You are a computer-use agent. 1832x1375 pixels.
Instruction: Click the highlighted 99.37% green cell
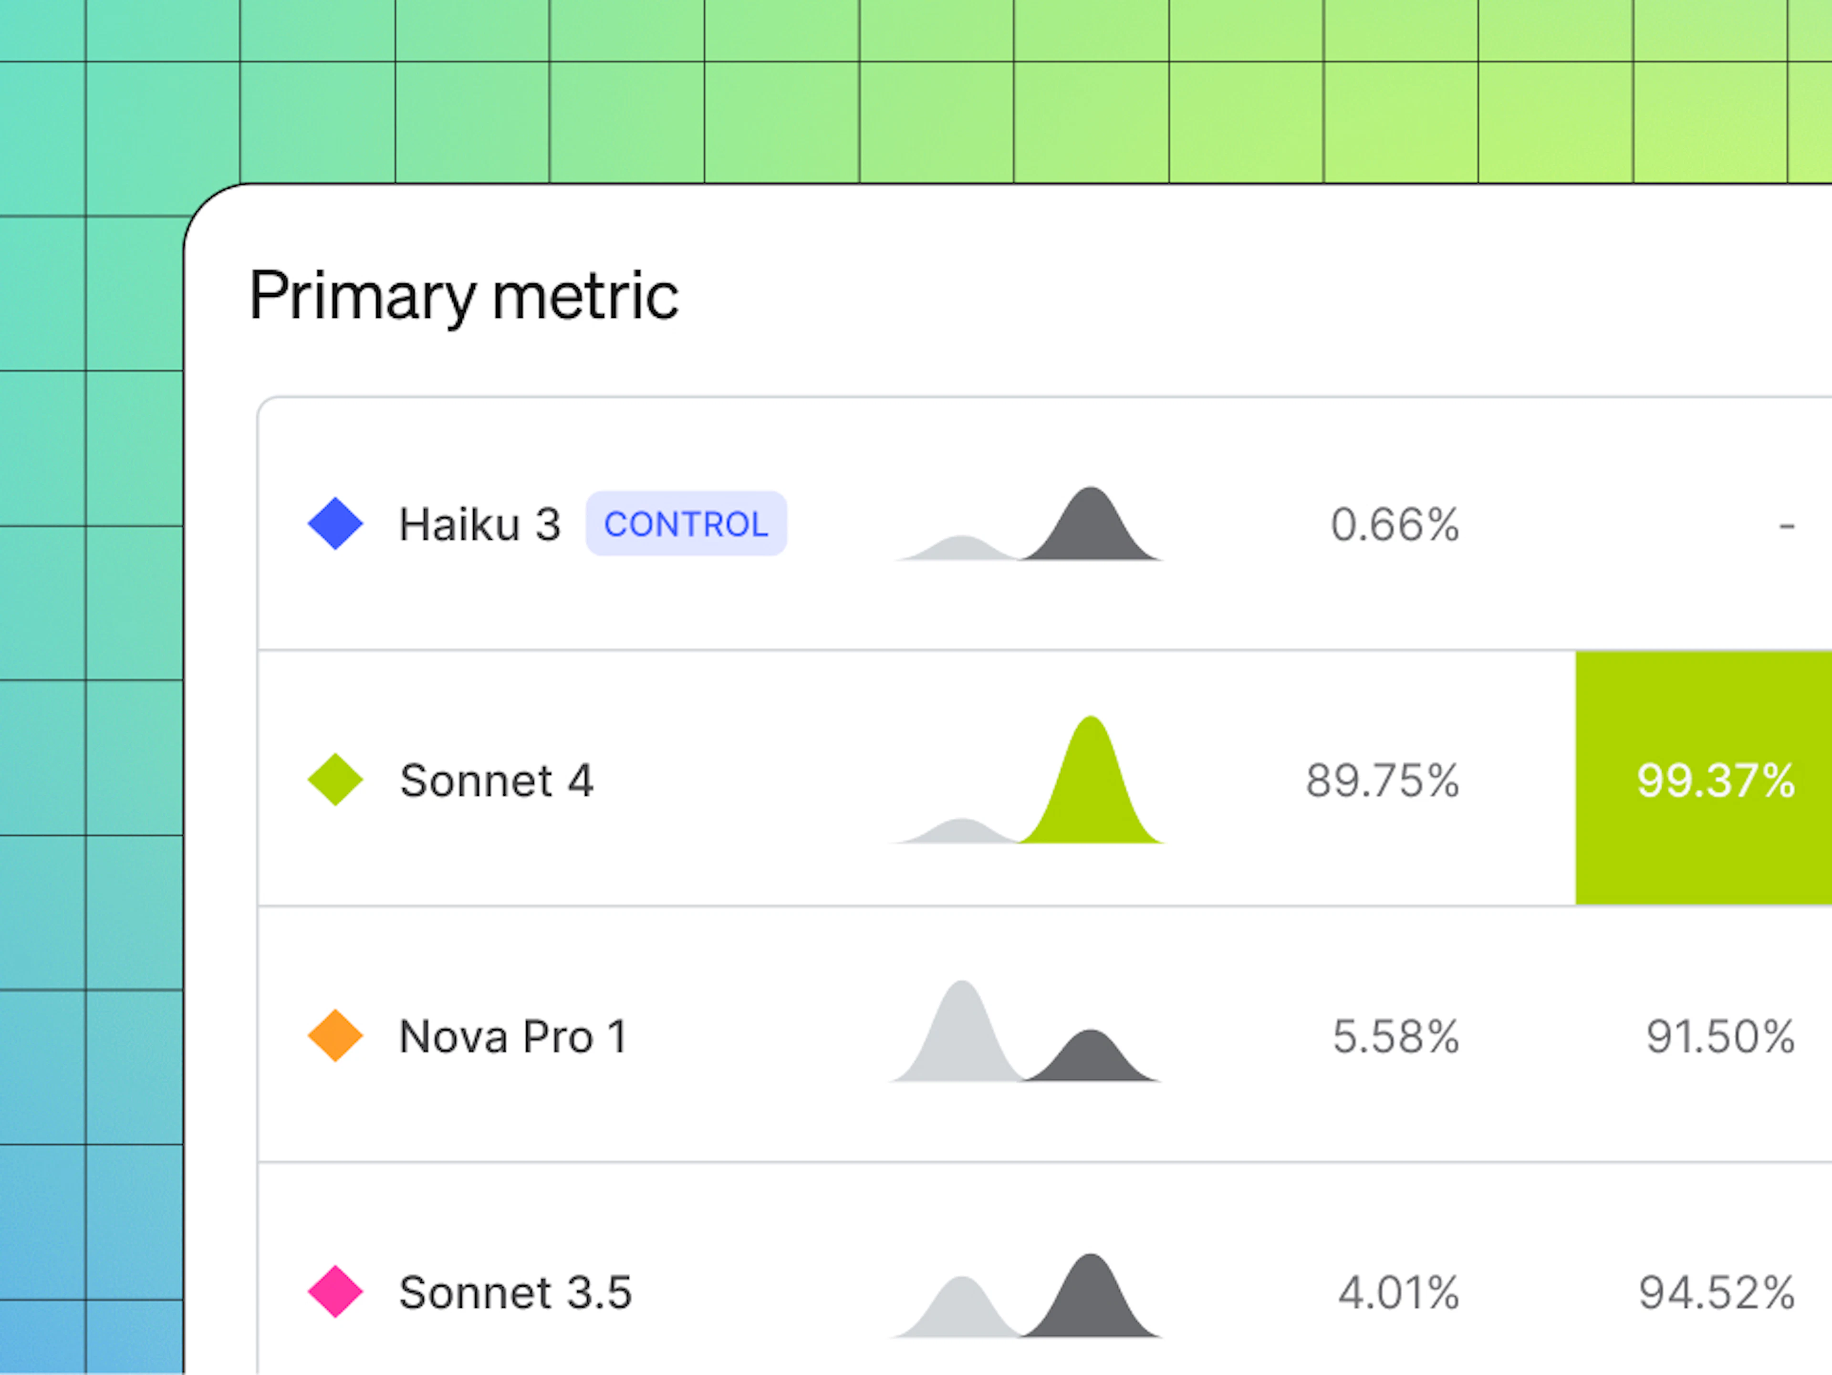click(1704, 778)
